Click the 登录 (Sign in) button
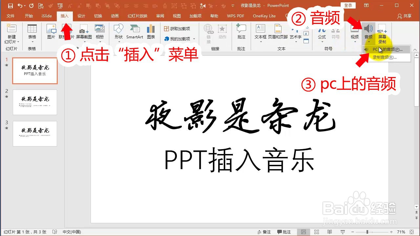The image size is (420, 236). (x=348, y=5)
